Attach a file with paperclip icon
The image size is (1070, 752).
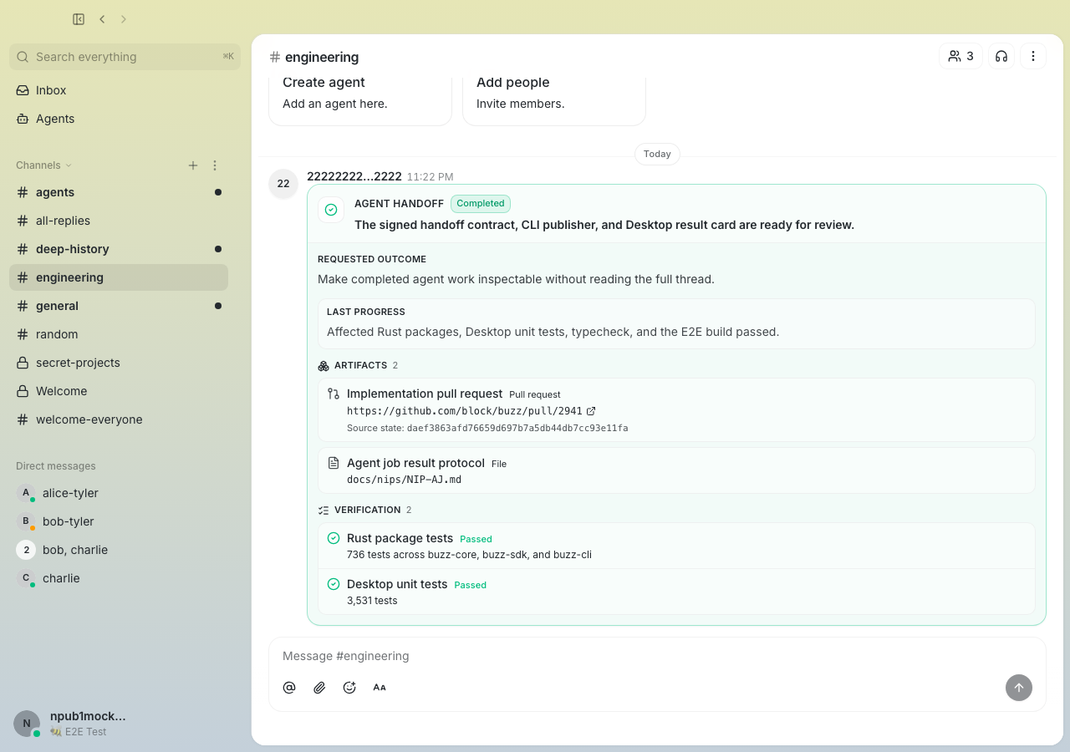coord(319,688)
